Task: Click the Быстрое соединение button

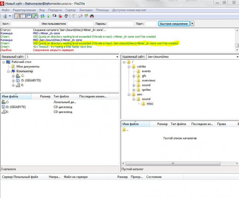Action: pyautogui.click(x=174, y=24)
